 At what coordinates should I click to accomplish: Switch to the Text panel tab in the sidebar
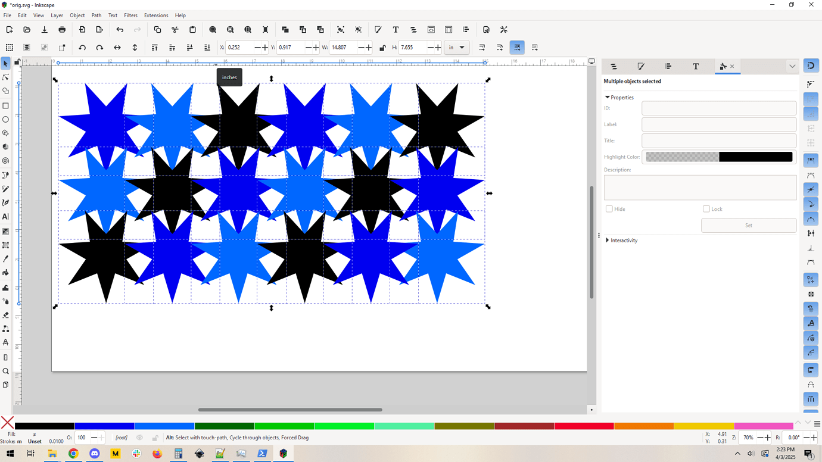(696, 66)
